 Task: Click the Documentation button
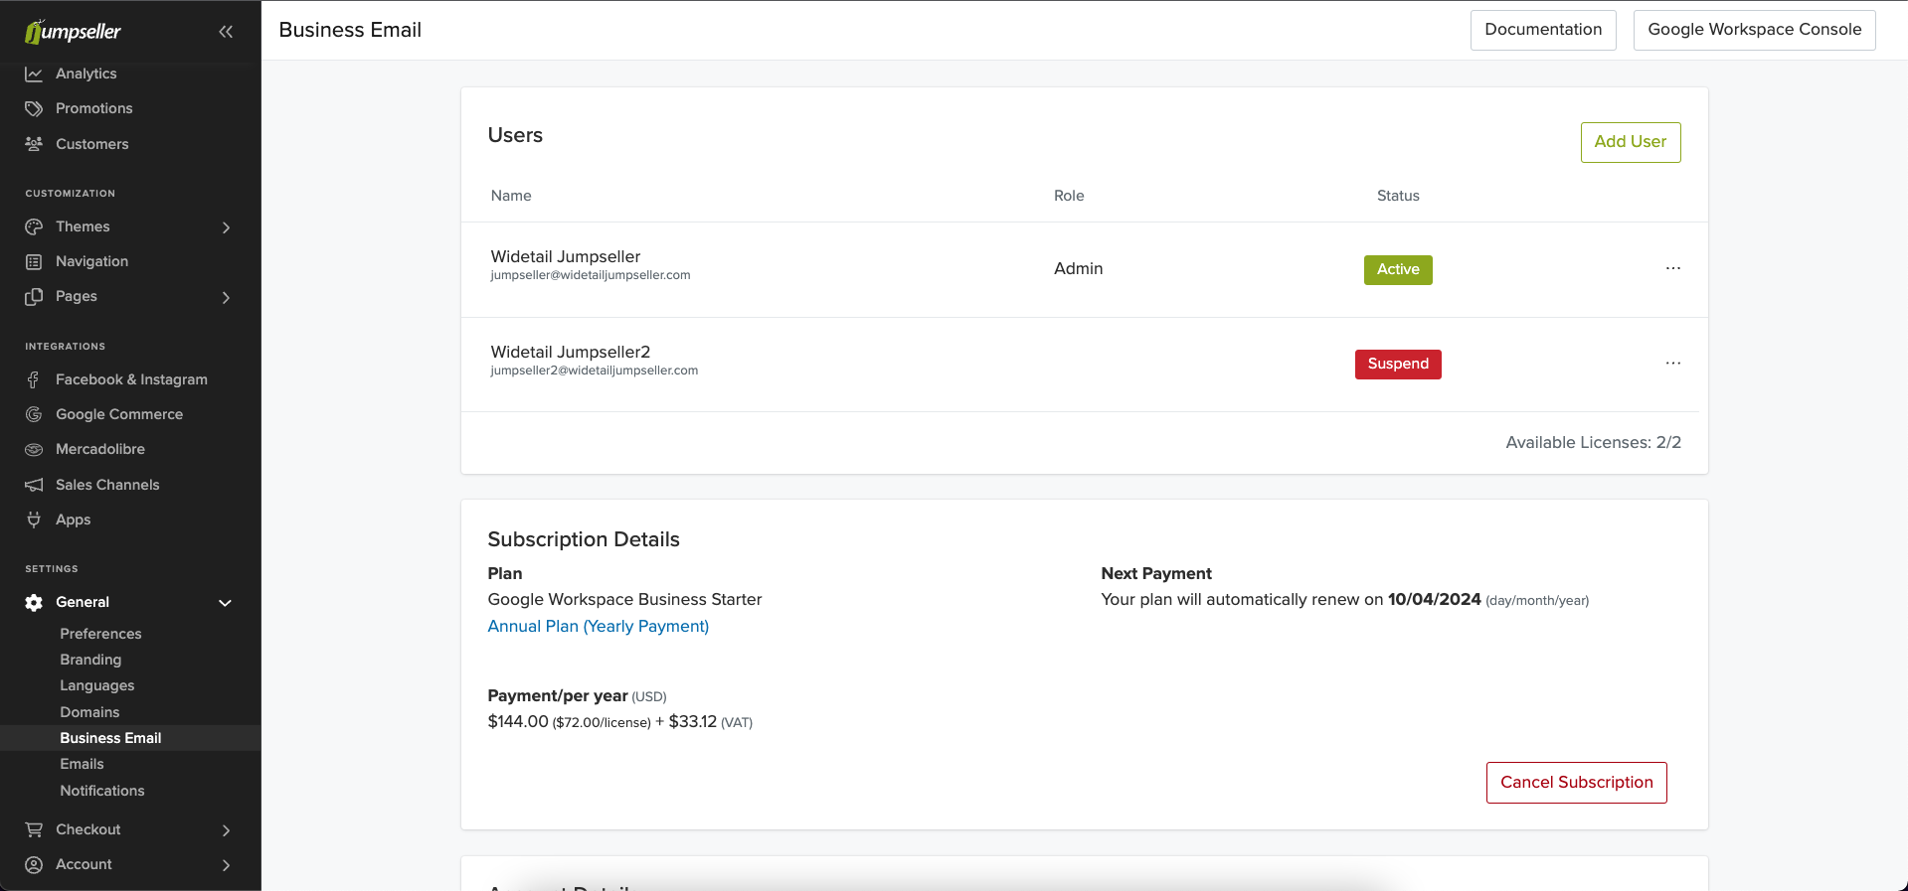[1543, 30]
